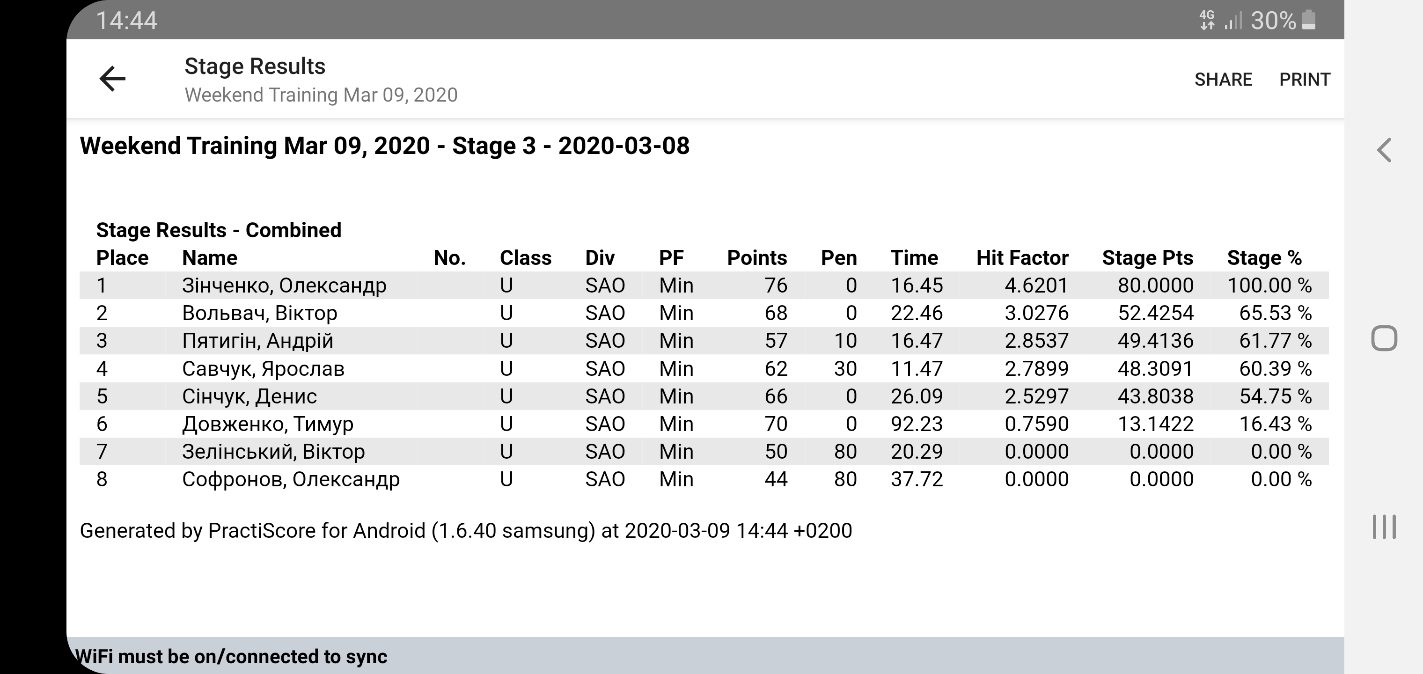Select the row for Вольвач, Віктор
1423x674 pixels.
coord(260,313)
